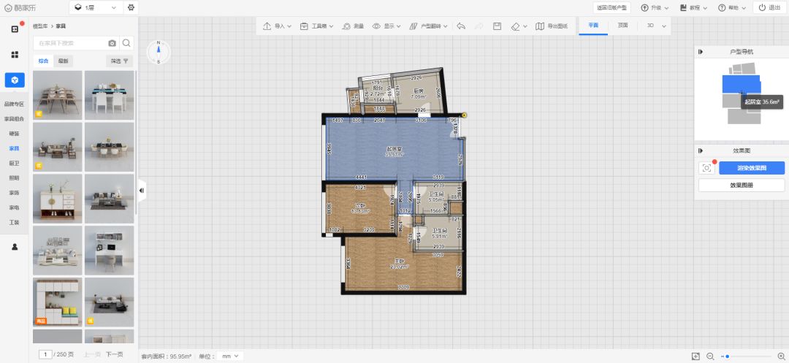
Task: Open the 家电 appliances category
Action: (14, 207)
